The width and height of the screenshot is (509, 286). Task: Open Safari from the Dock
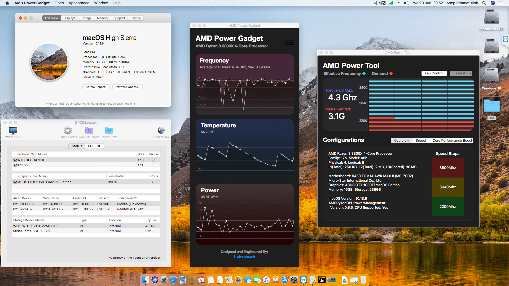[173, 280]
